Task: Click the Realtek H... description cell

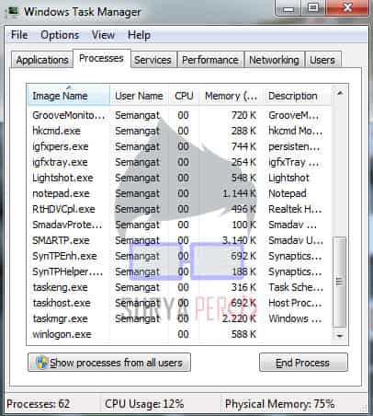Action: point(295,209)
